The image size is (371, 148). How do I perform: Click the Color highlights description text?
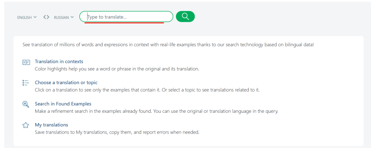click(x=117, y=69)
